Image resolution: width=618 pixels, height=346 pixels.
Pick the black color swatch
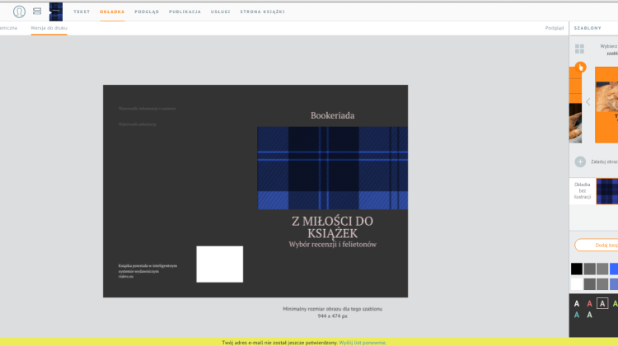click(x=577, y=269)
